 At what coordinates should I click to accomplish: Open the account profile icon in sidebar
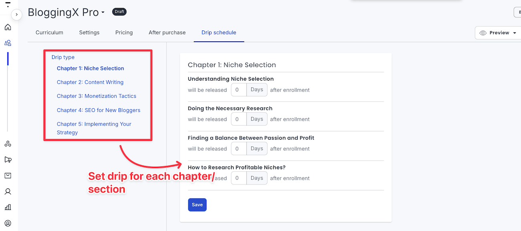[8, 223]
